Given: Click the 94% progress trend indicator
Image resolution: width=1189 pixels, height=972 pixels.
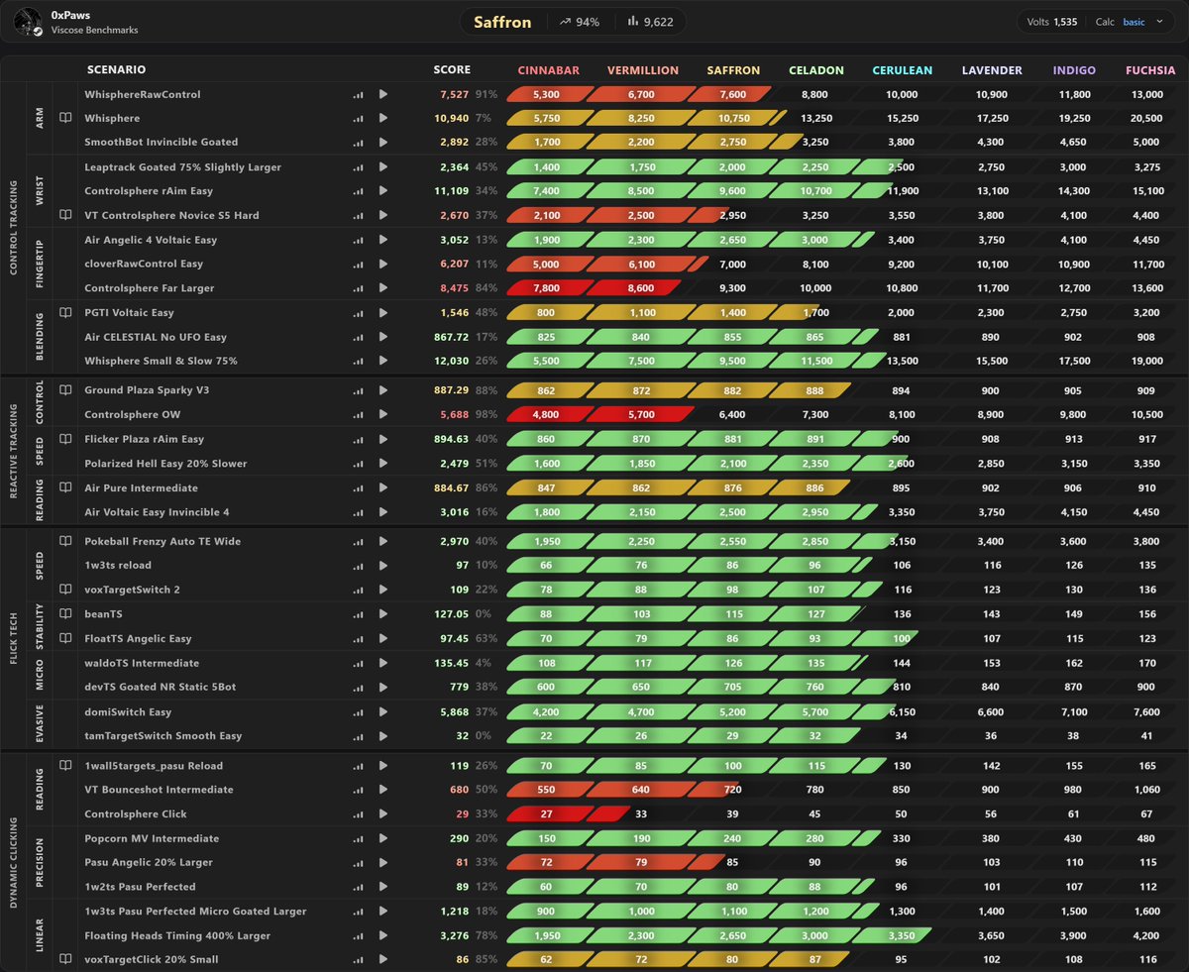Looking at the screenshot, I should coord(580,22).
